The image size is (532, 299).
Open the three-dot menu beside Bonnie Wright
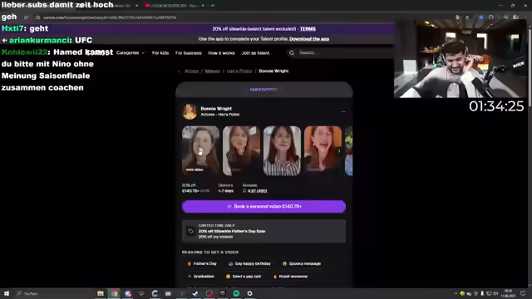[343, 111]
